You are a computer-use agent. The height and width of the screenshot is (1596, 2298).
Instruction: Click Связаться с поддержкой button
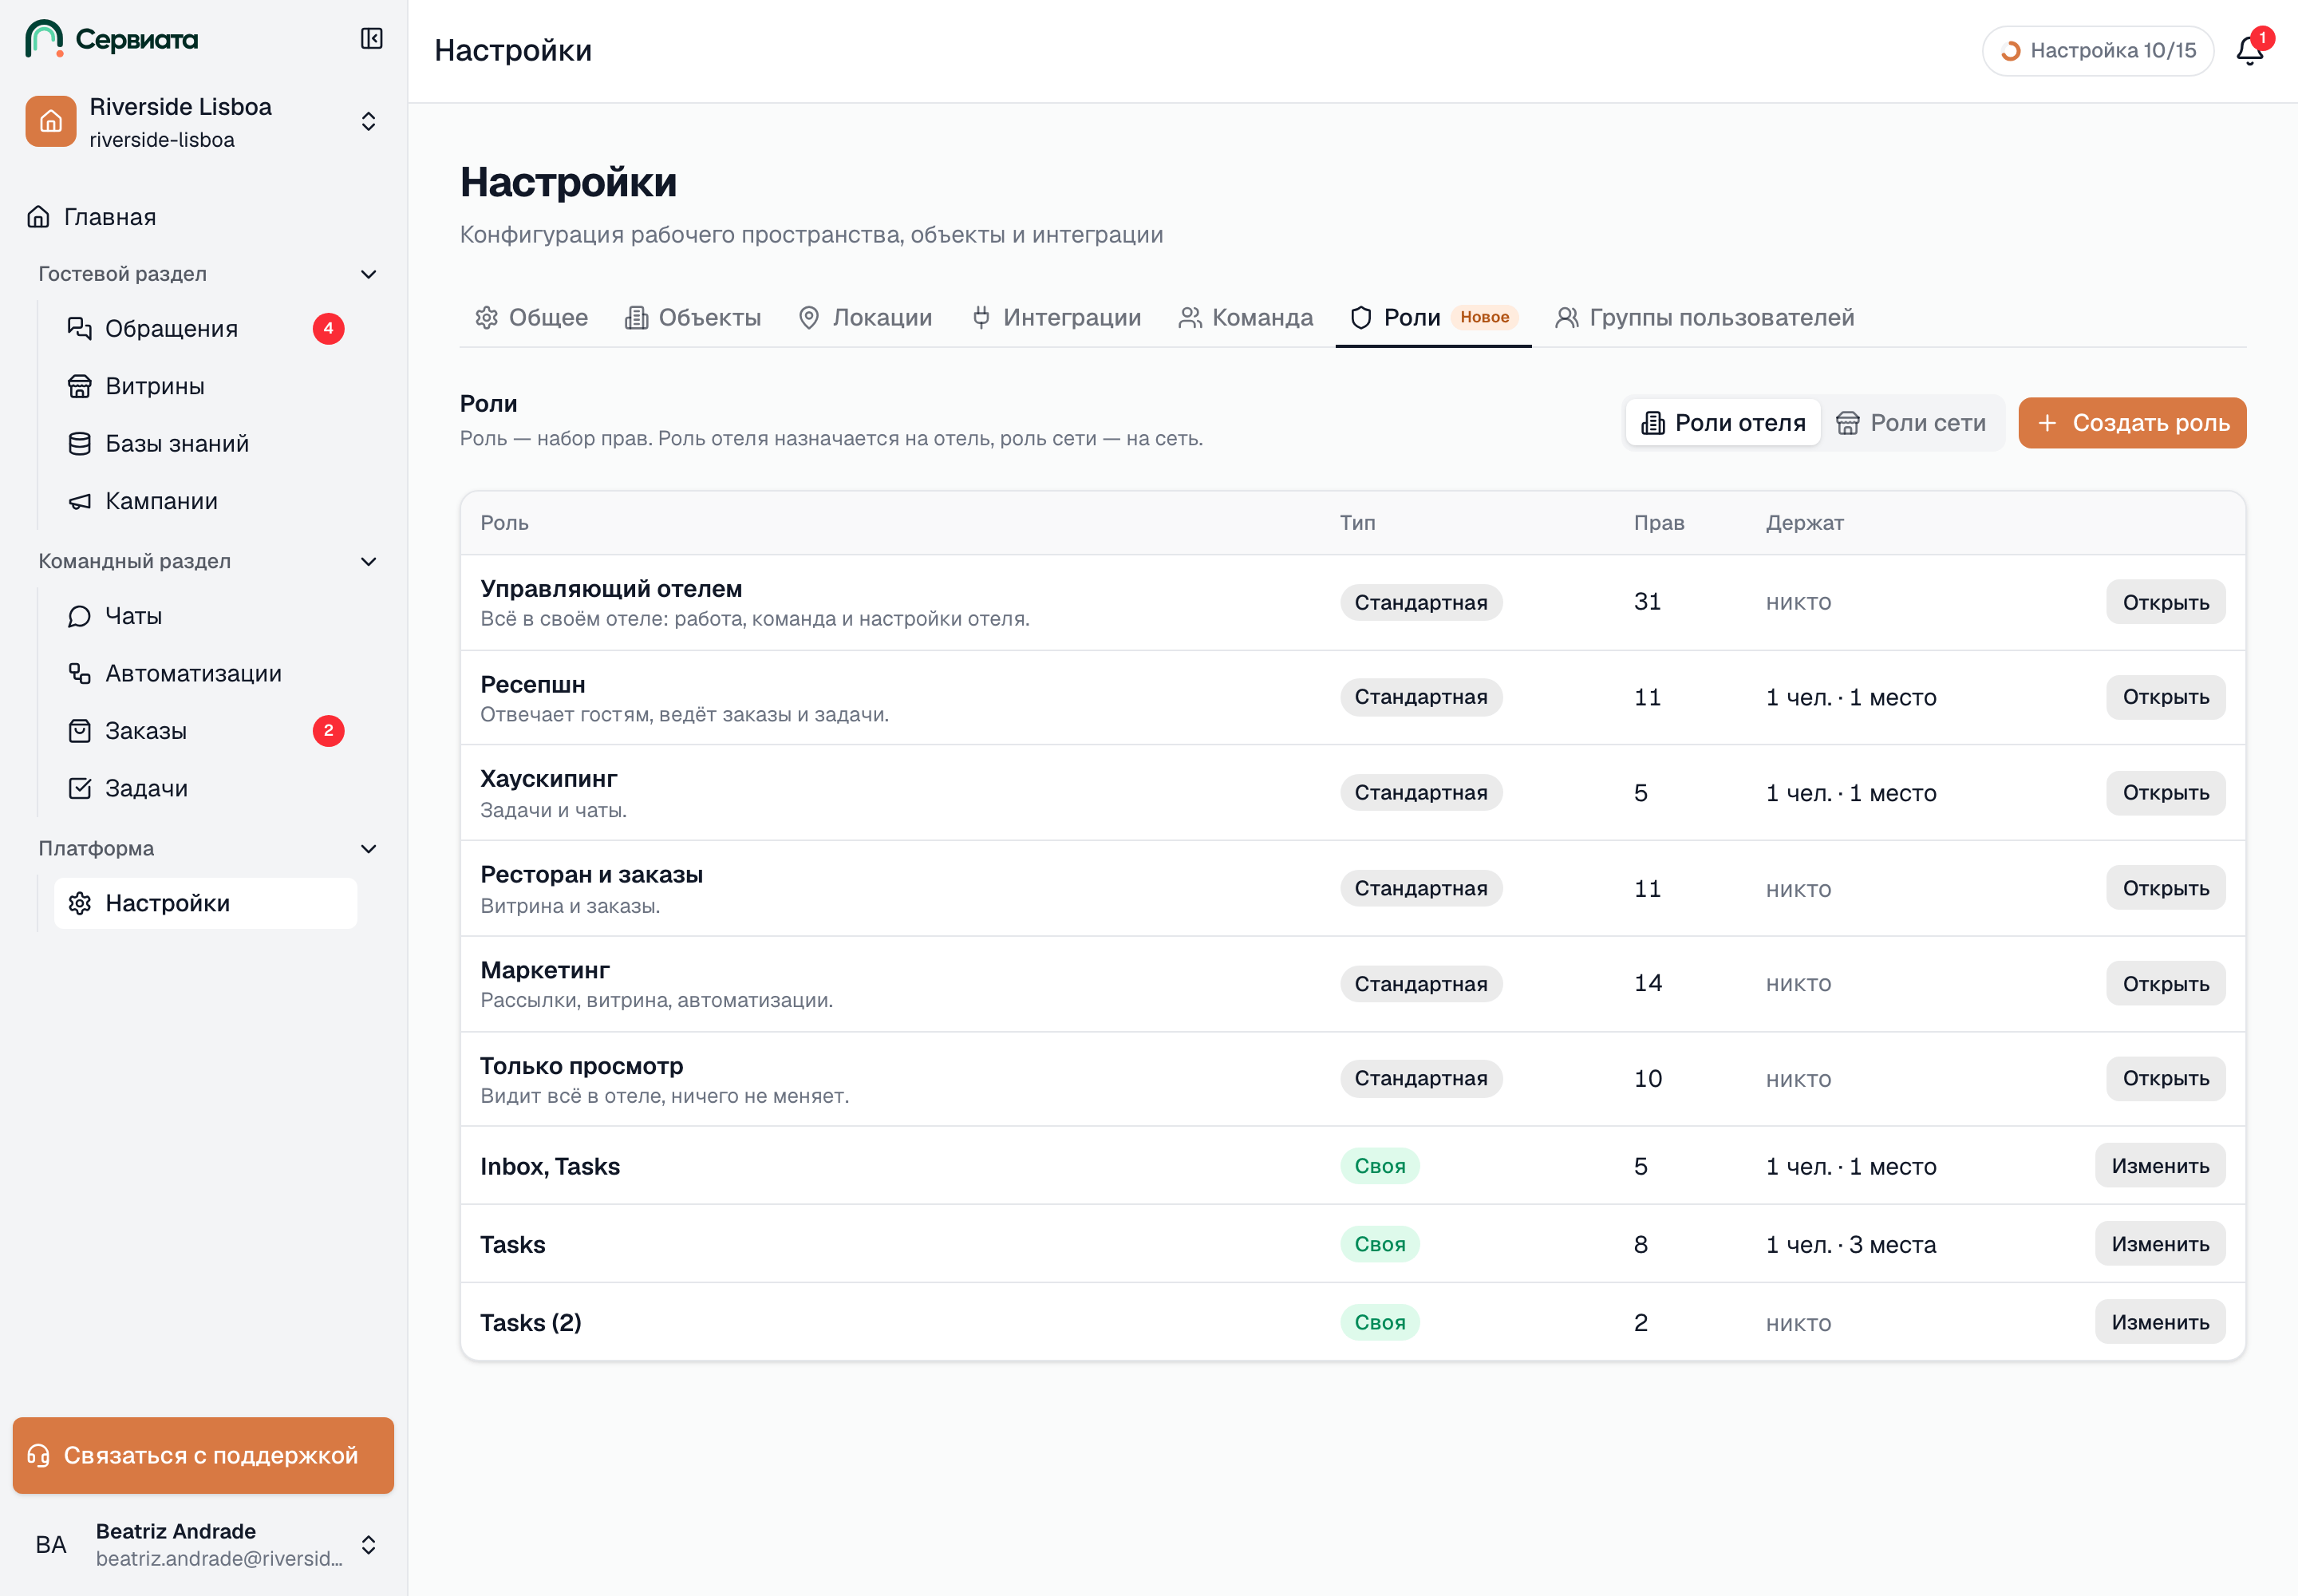coord(203,1455)
